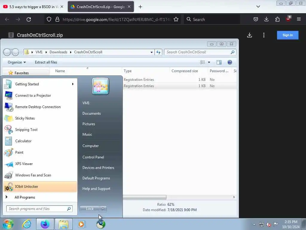Click arrow after Downloads in breadcrumb
The width and height of the screenshot is (306, 230).
click(x=71, y=52)
